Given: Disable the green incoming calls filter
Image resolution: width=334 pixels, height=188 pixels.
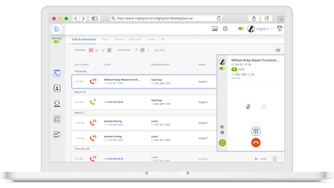Looking at the screenshot, I should point(109,50).
